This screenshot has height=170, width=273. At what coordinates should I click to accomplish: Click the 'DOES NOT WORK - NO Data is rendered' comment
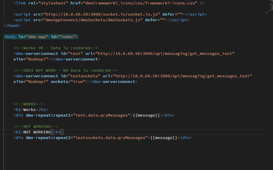[x=65, y=70]
